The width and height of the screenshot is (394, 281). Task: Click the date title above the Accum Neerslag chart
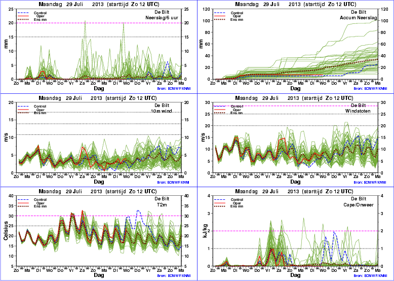coord(296,4)
